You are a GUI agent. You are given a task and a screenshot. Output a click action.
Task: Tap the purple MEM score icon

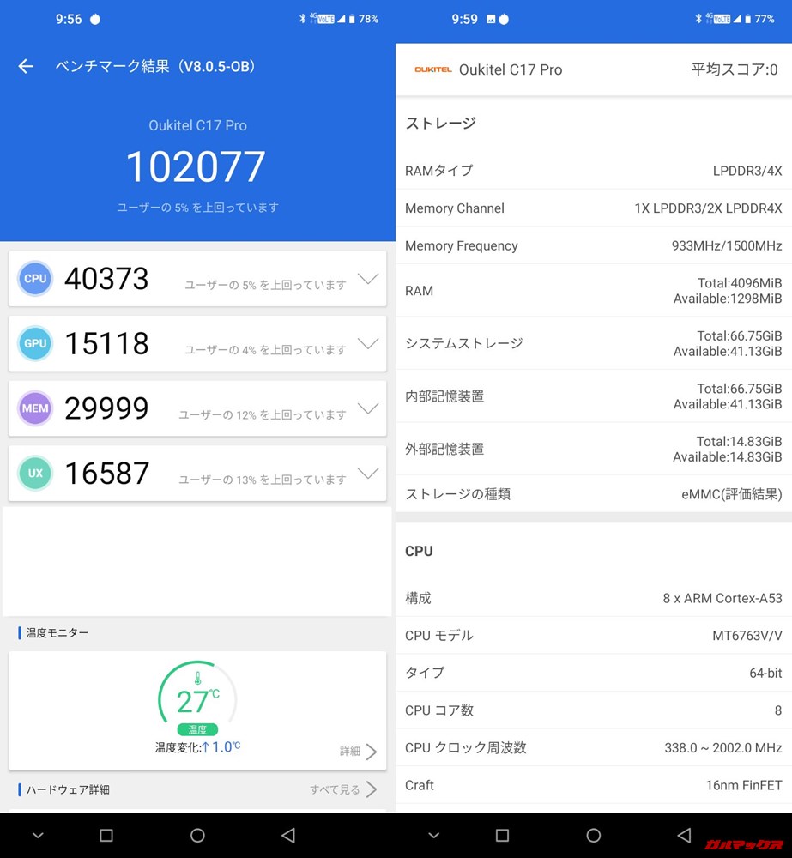point(35,408)
